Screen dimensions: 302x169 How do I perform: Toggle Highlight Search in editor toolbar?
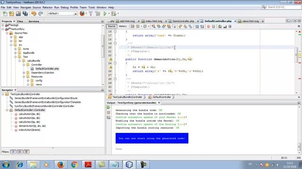pyautogui.click(x=169, y=26)
